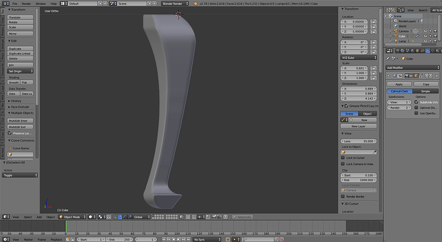This screenshot has height=242, width=442.
Task: Move the modifier up in the stack
Action: tap(427, 76)
